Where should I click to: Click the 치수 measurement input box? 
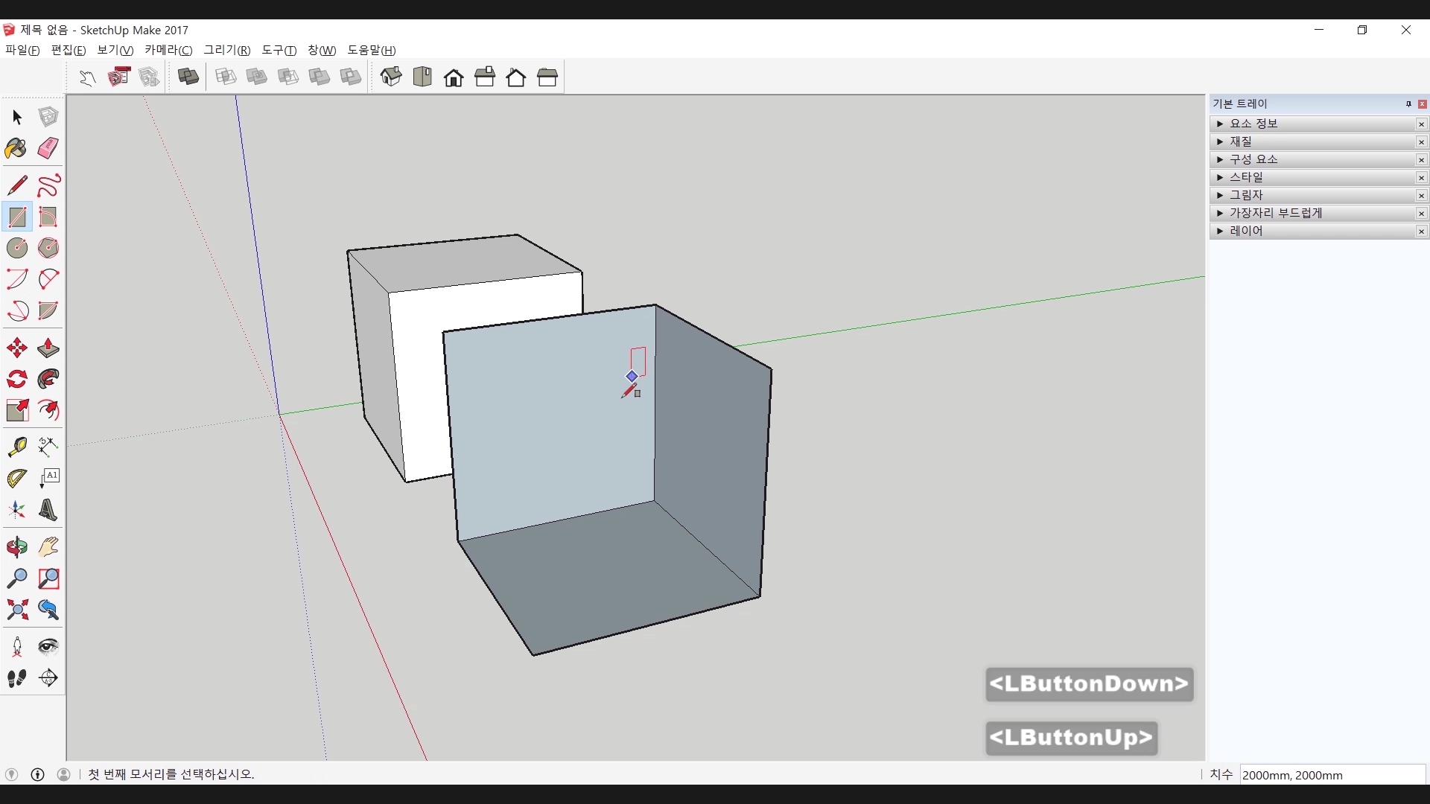click(x=1332, y=775)
